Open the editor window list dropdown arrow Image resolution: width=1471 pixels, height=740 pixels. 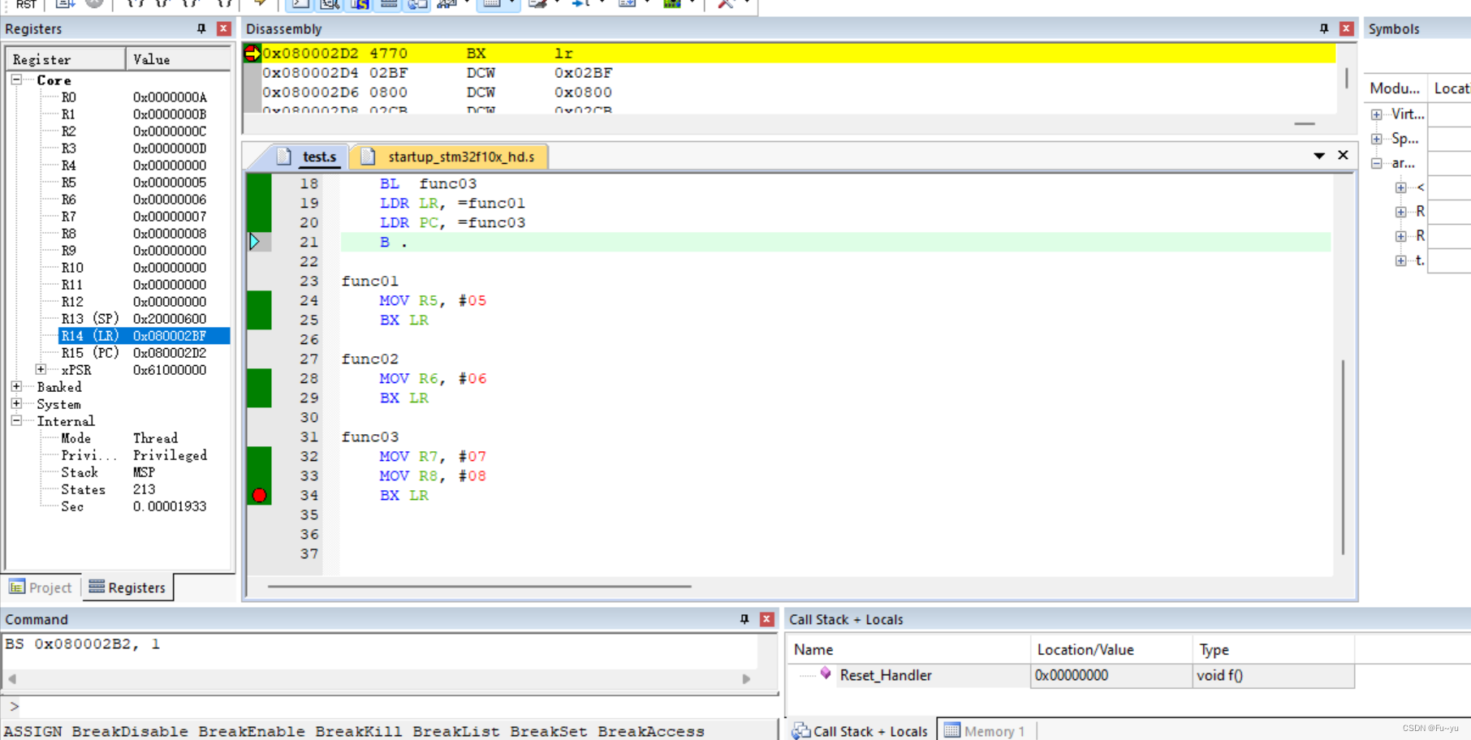tap(1319, 156)
